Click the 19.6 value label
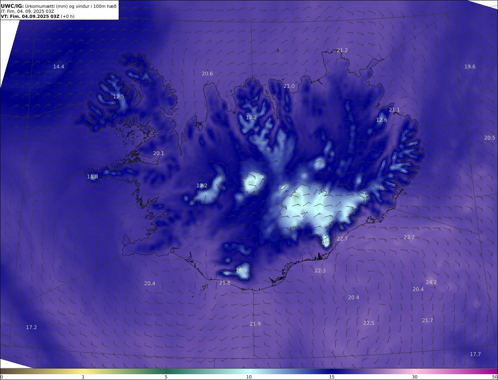Viewport: 498px width, 380px height. [x=470, y=67]
